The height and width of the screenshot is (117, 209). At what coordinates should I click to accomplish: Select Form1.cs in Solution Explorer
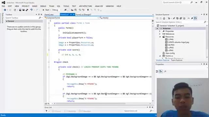[x=169, y=56]
